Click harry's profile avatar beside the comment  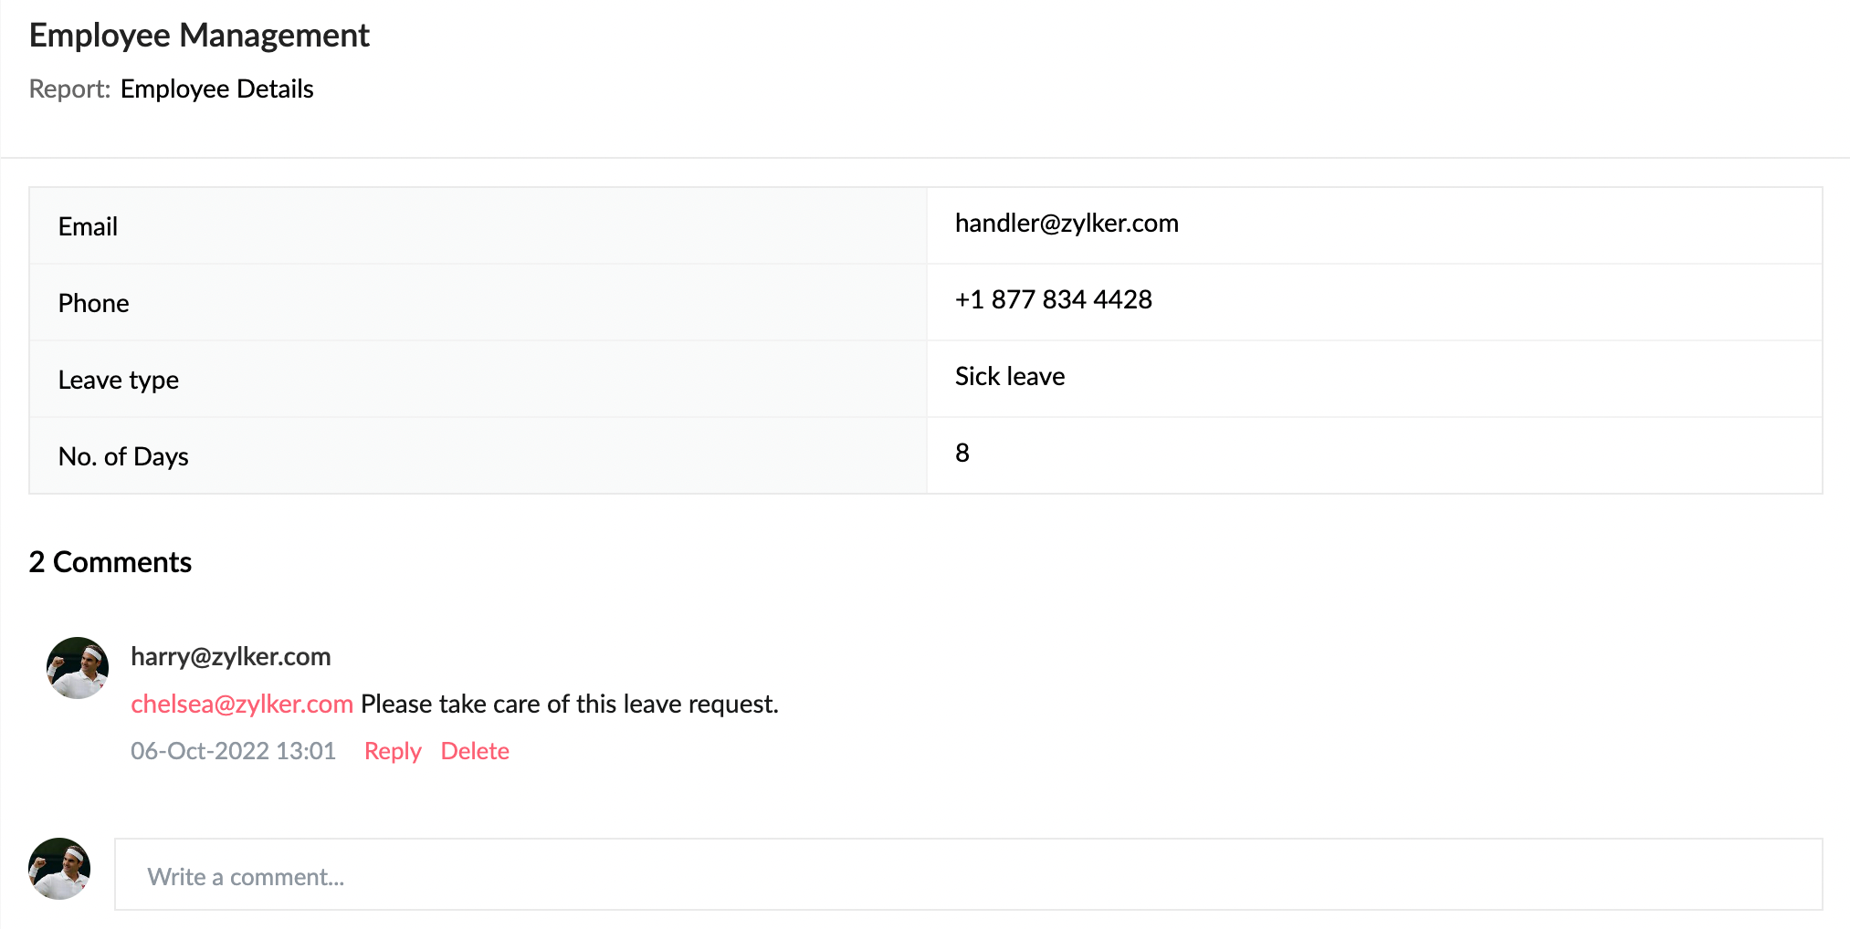(78, 668)
